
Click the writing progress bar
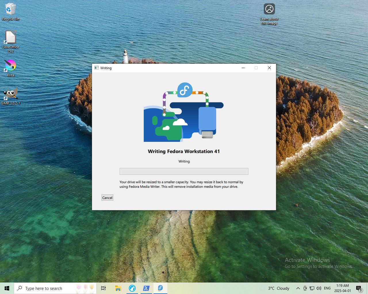pyautogui.click(x=184, y=171)
